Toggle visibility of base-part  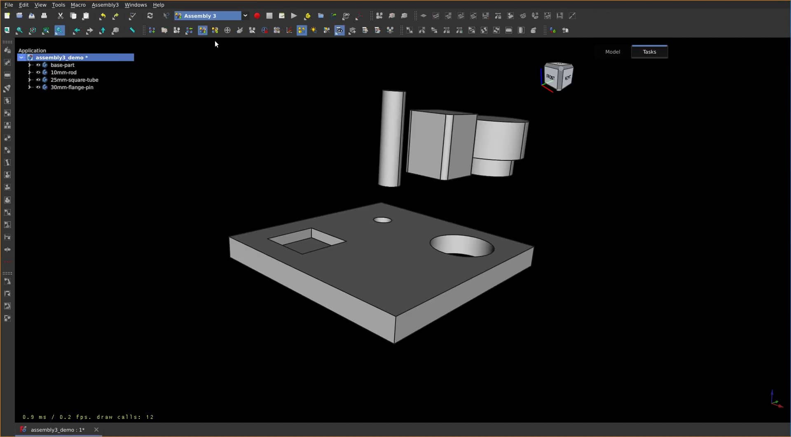pos(39,65)
